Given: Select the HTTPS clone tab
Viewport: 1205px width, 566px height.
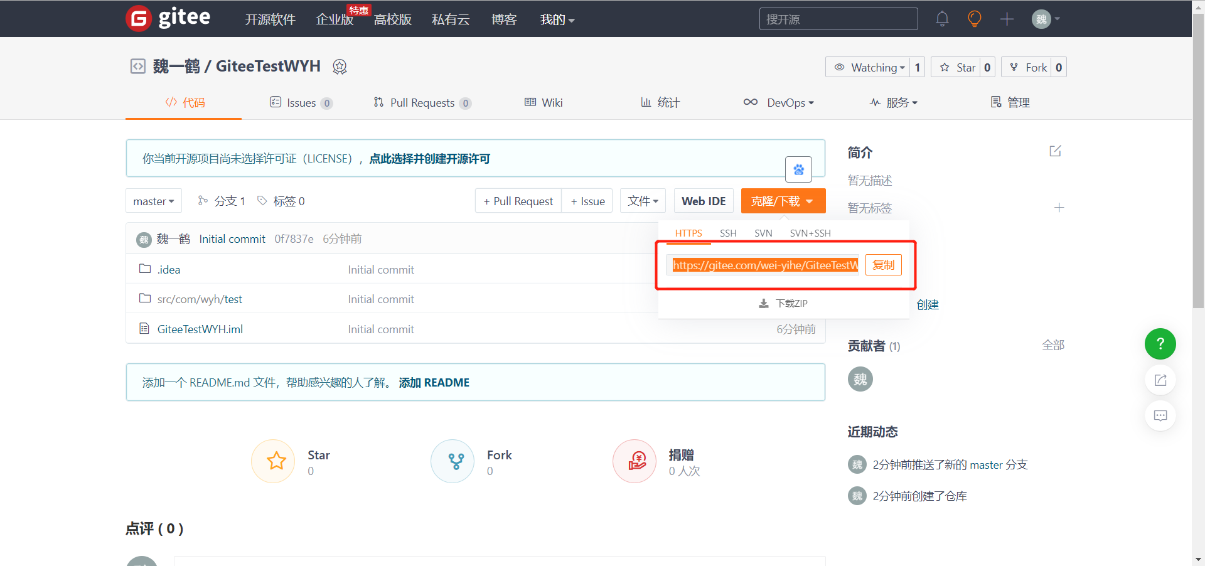Looking at the screenshot, I should pyautogui.click(x=688, y=233).
